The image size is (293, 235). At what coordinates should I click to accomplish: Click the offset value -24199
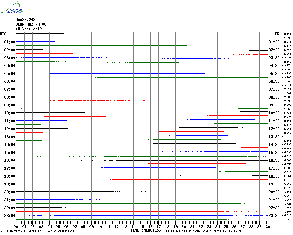point(287,105)
